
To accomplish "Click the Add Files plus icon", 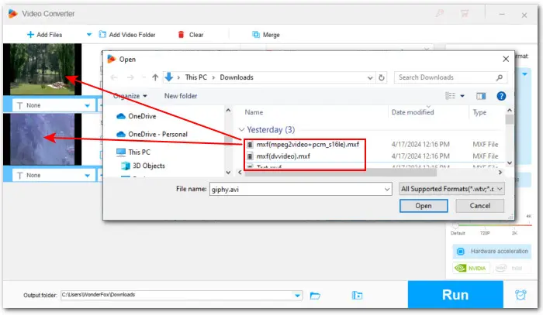I will (x=31, y=35).
